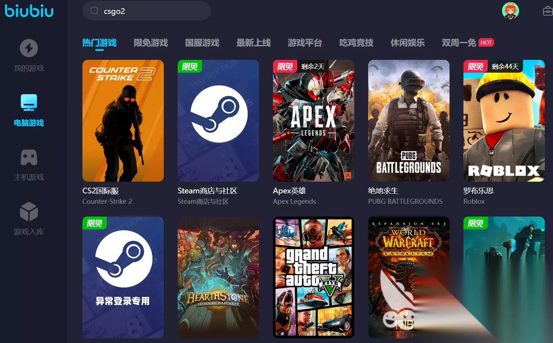Switch to the 最新上线 tab
Viewport: 553px width, 343px height.
click(x=254, y=43)
